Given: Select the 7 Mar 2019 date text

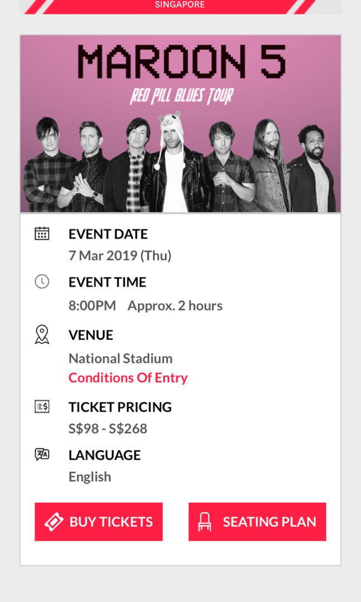Looking at the screenshot, I should [119, 256].
